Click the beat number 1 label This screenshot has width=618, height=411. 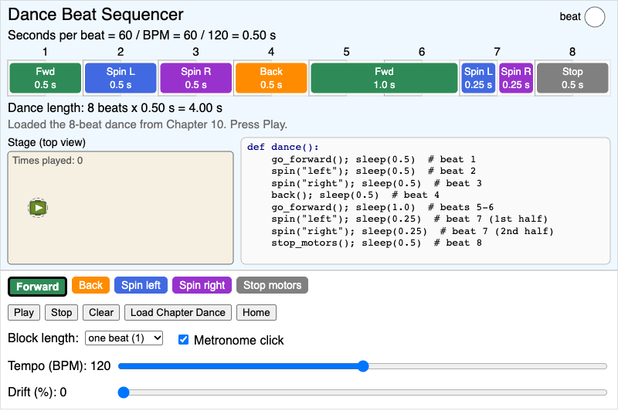coord(46,52)
